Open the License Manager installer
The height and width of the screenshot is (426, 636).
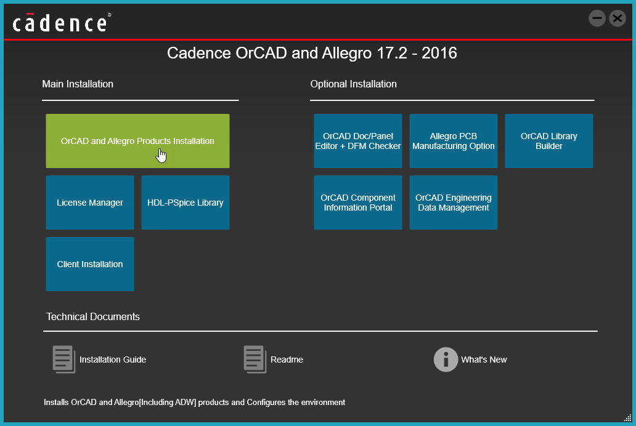coord(90,203)
